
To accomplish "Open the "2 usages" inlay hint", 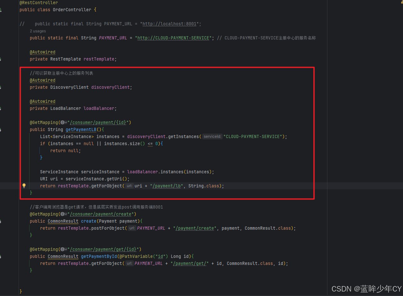I will click(x=38, y=31).
